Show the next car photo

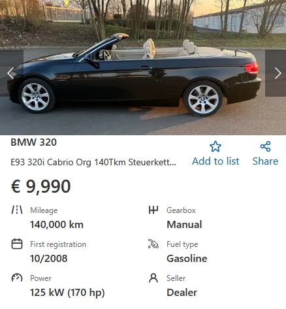click(x=276, y=73)
